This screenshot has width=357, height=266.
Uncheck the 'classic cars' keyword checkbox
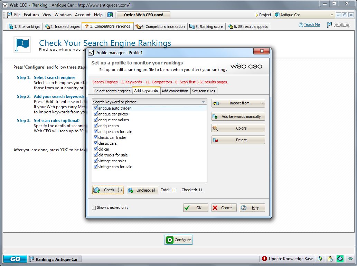pyautogui.click(x=96, y=143)
